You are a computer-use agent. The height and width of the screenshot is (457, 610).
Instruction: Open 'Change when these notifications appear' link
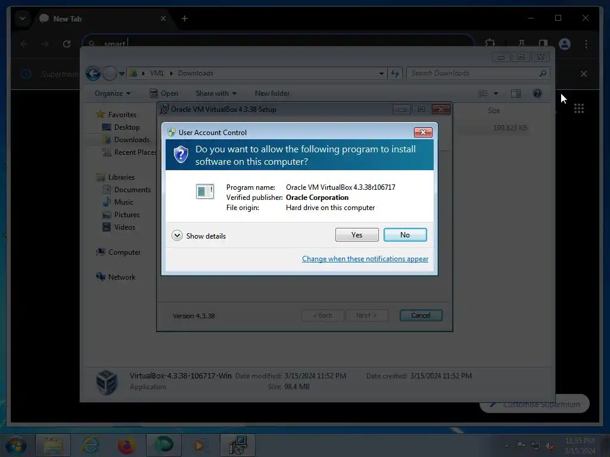365,259
